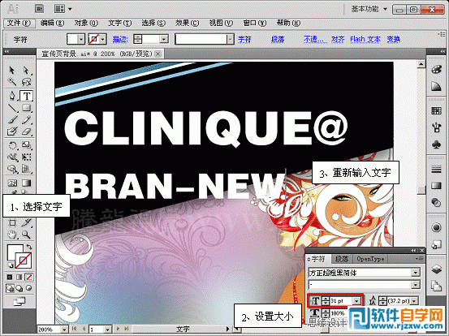Screen dimensions: 449x336
Task: Set None mode button below swatches
Action: pyautogui.click(x=28, y=277)
